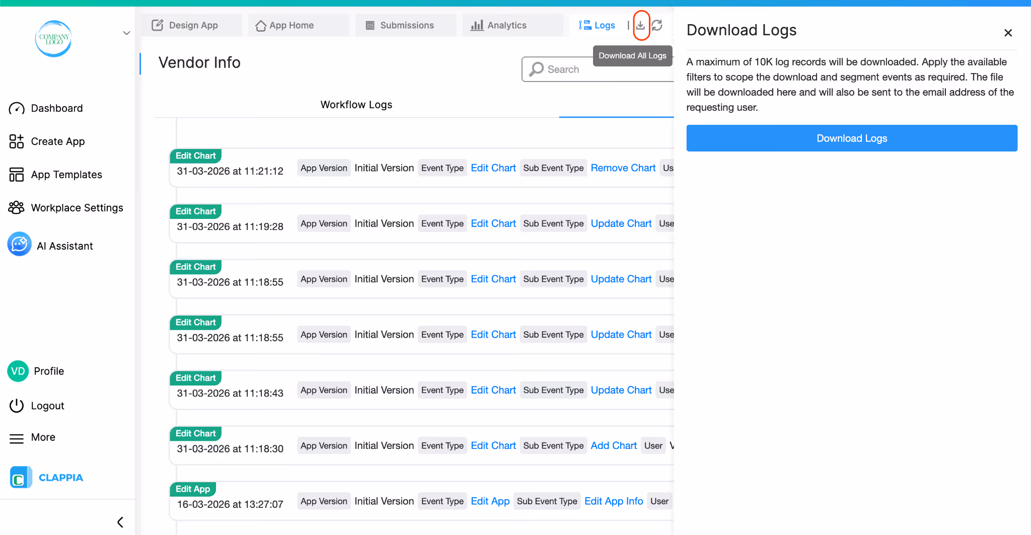This screenshot has width=1031, height=535.
Task: Go to the Analytics tab
Action: click(512, 25)
